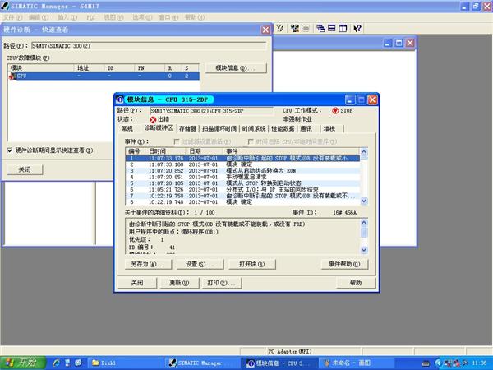Screen dimensions: 493x370
Task: Open the Configure Network toolbar icon
Action: point(295,29)
